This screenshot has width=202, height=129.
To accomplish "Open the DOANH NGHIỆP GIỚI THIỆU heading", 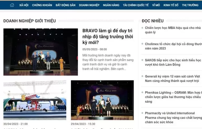I will pyautogui.click(x=30, y=21).
